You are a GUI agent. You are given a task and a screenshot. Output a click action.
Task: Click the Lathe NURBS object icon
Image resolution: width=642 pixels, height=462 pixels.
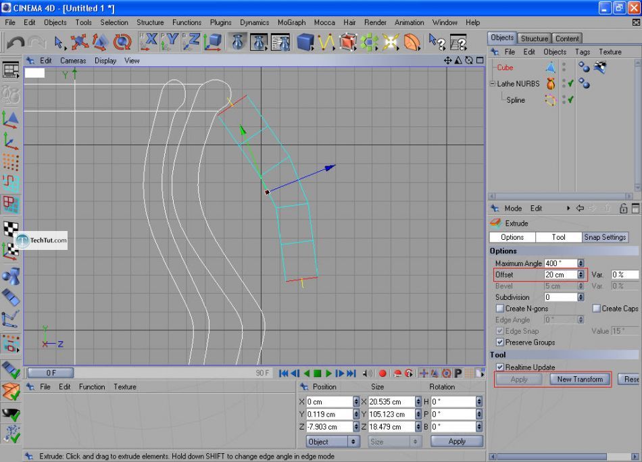click(551, 84)
